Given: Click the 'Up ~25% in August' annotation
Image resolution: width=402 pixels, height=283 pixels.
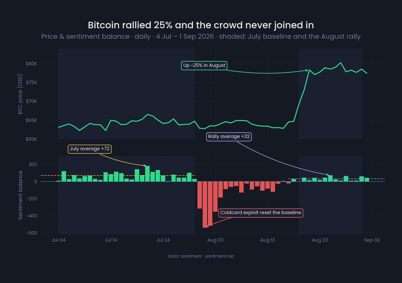Looking at the screenshot, I should 204,65.
